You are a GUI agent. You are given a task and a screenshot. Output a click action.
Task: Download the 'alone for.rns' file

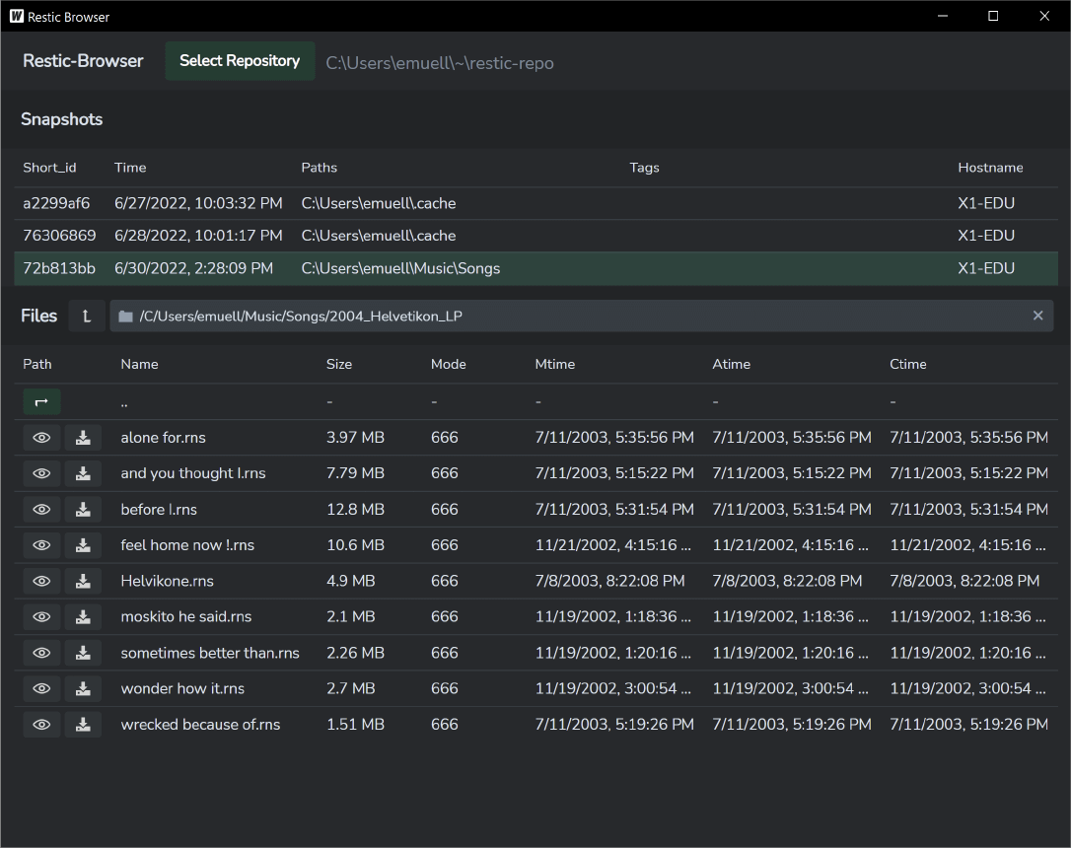tap(84, 437)
